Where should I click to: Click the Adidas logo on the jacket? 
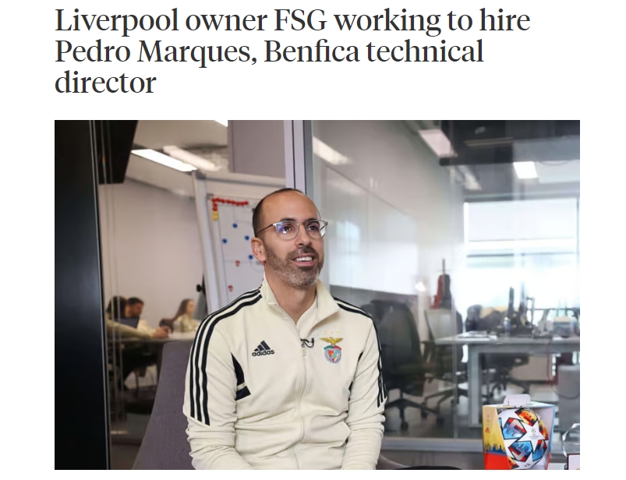tap(263, 348)
